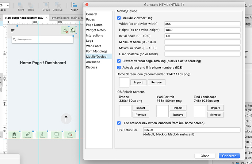Click the search magnifier icon on canvas

click(x=14, y=40)
